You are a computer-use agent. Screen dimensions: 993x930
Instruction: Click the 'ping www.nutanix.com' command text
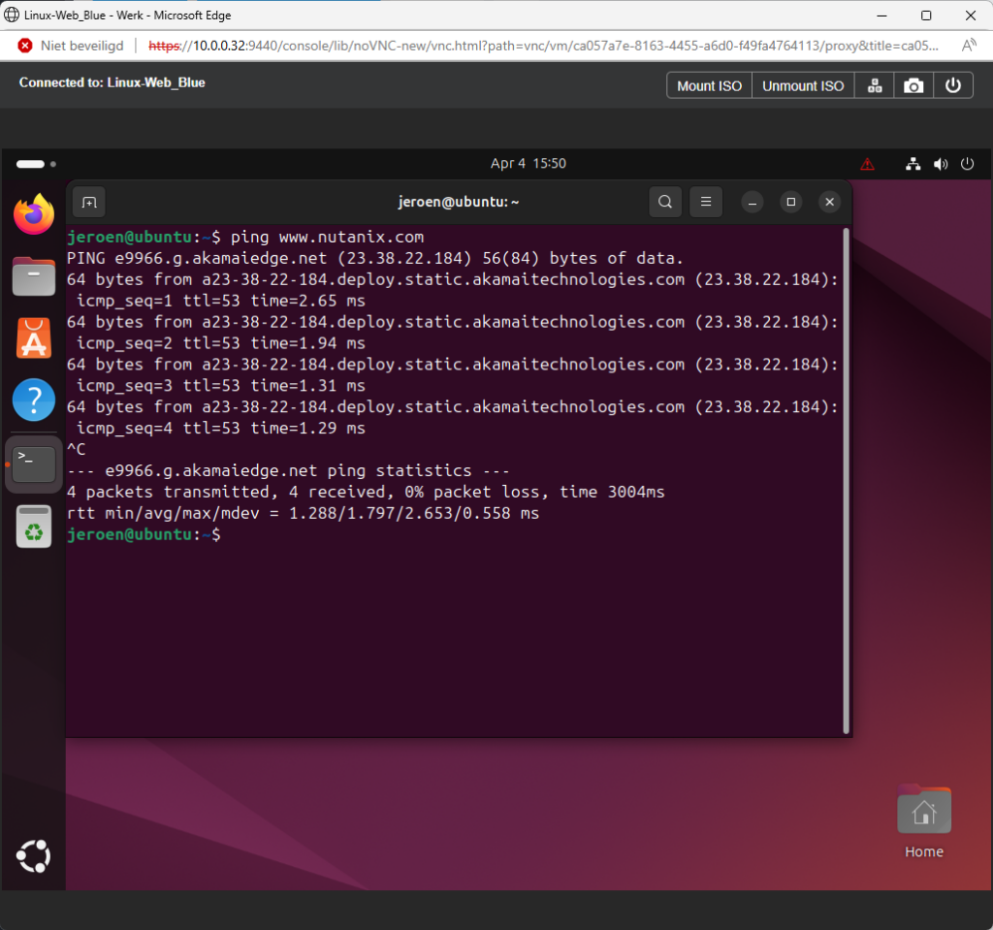(x=327, y=237)
